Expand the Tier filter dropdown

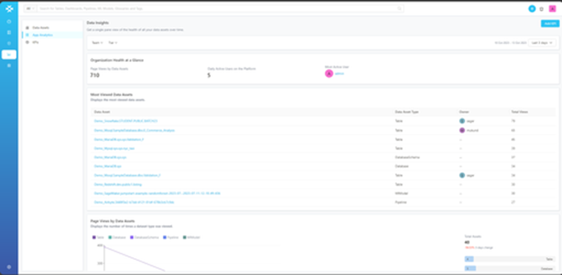(112, 43)
